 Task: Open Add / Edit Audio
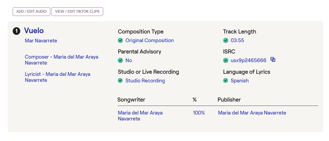point(31,12)
